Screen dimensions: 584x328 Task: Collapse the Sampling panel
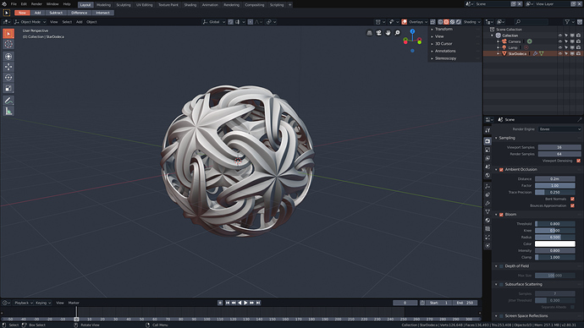(506, 138)
